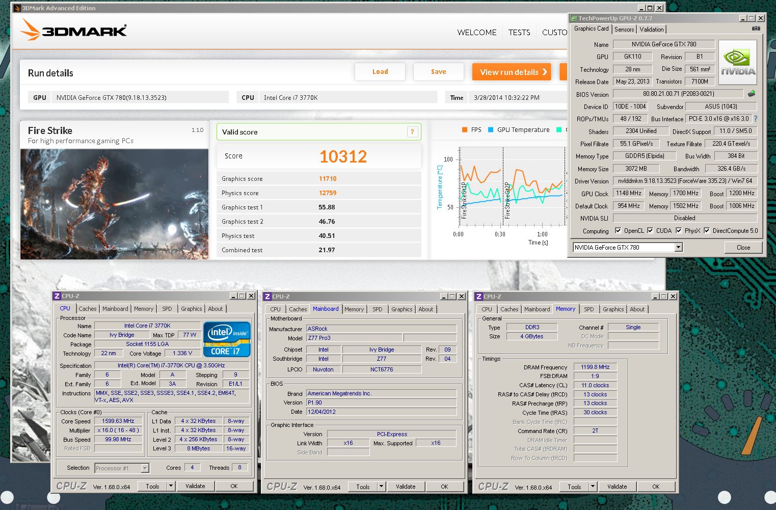Open Mainboard tab in Memory CPU-Z window
This screenshot has width=776, height=510.
coord(537,309)
